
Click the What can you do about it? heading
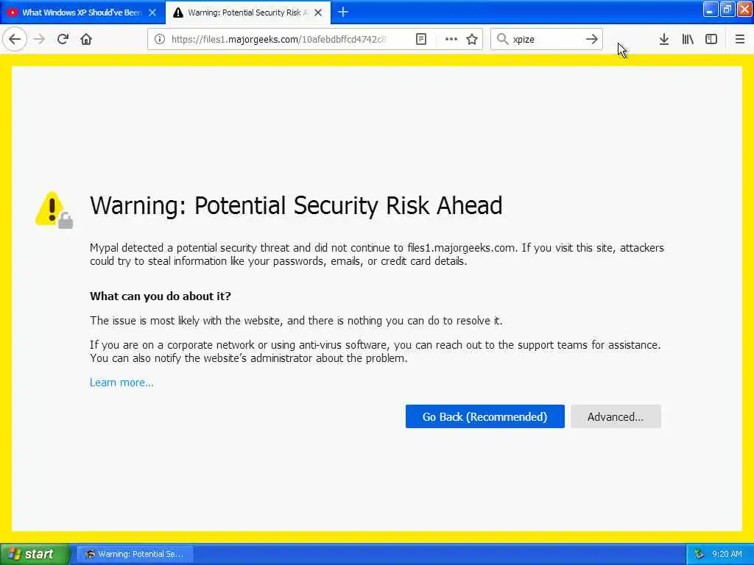pyautogui.click(x=160, y=296)
